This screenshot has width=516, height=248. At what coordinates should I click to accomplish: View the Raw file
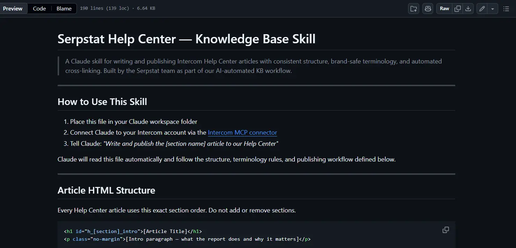tap(444, 9)
